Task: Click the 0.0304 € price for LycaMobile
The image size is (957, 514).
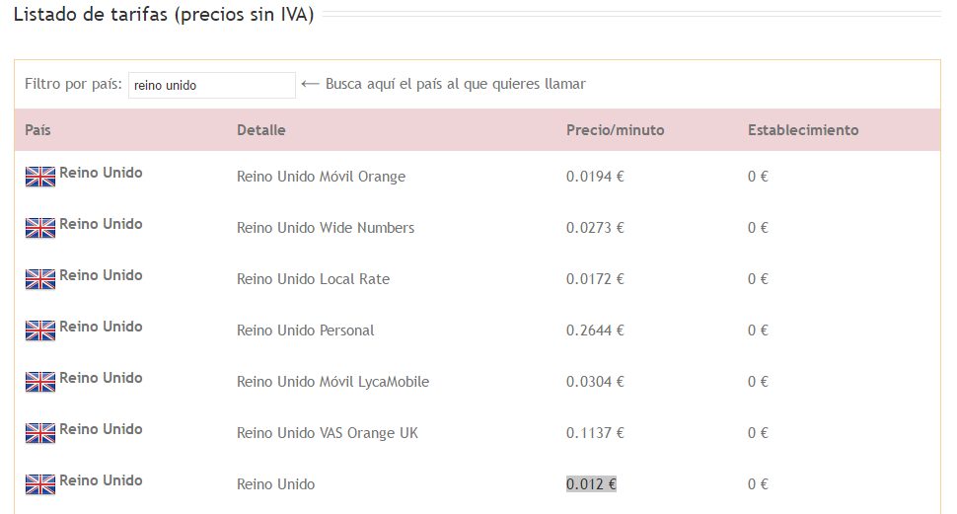Action: [595, 382]
